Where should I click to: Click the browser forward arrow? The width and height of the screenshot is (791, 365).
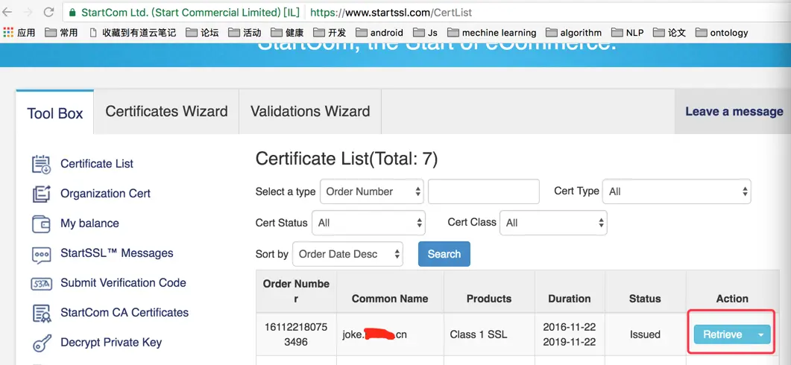pyautogui.click(x=28, y=12)
